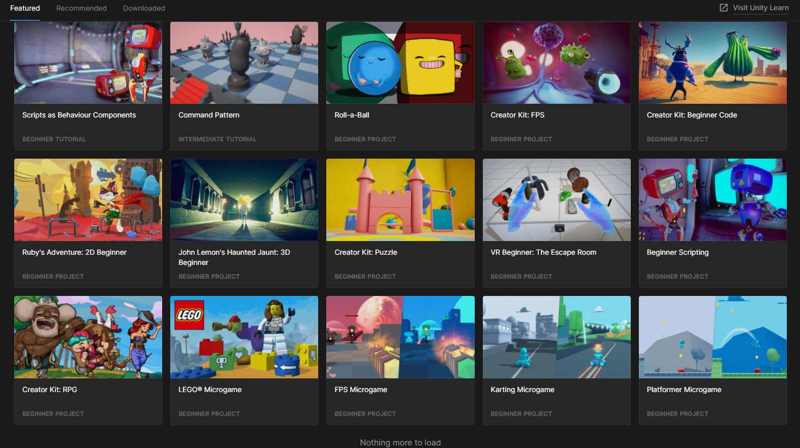Open VR Beginner: The Escape Room thumbnail
Image resolution: width=800 pixels, height=448 pixels.
point(557,200)
